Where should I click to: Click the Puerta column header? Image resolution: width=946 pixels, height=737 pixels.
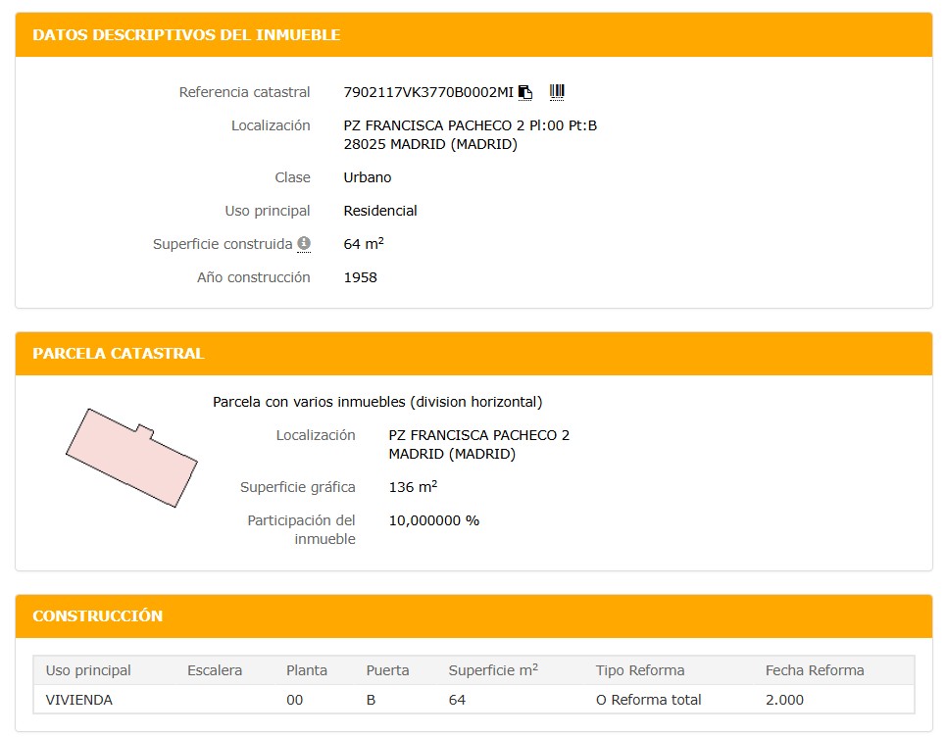tap(387, 670)
